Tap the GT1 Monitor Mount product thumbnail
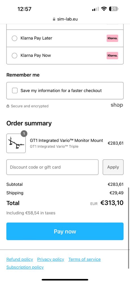Image resolution: width=130 pixels, height=283 pixels. tap(16, 143)
